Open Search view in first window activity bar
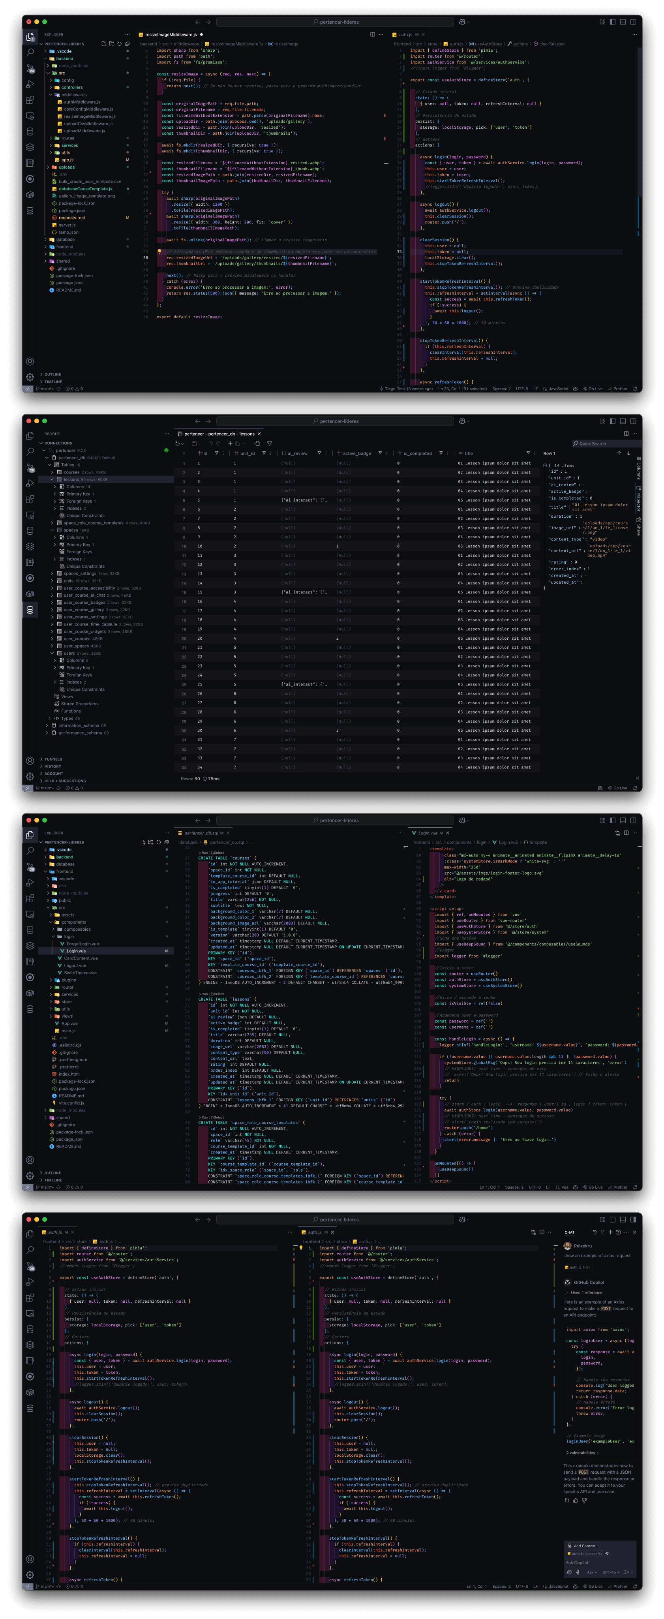Viewport: 664px width, 1619px height. point(30,53)
